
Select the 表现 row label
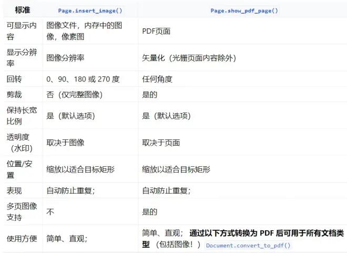coord(14,190)
